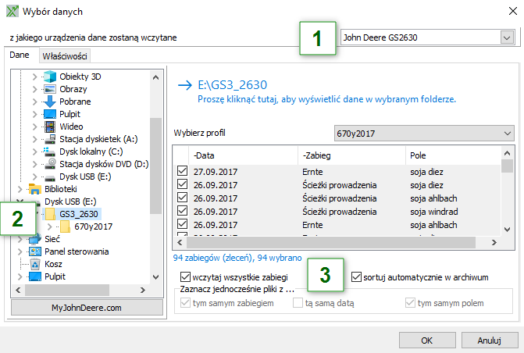Click data table scroll left arrow
This screenshot has height=353, width=524.
(180, 242)
